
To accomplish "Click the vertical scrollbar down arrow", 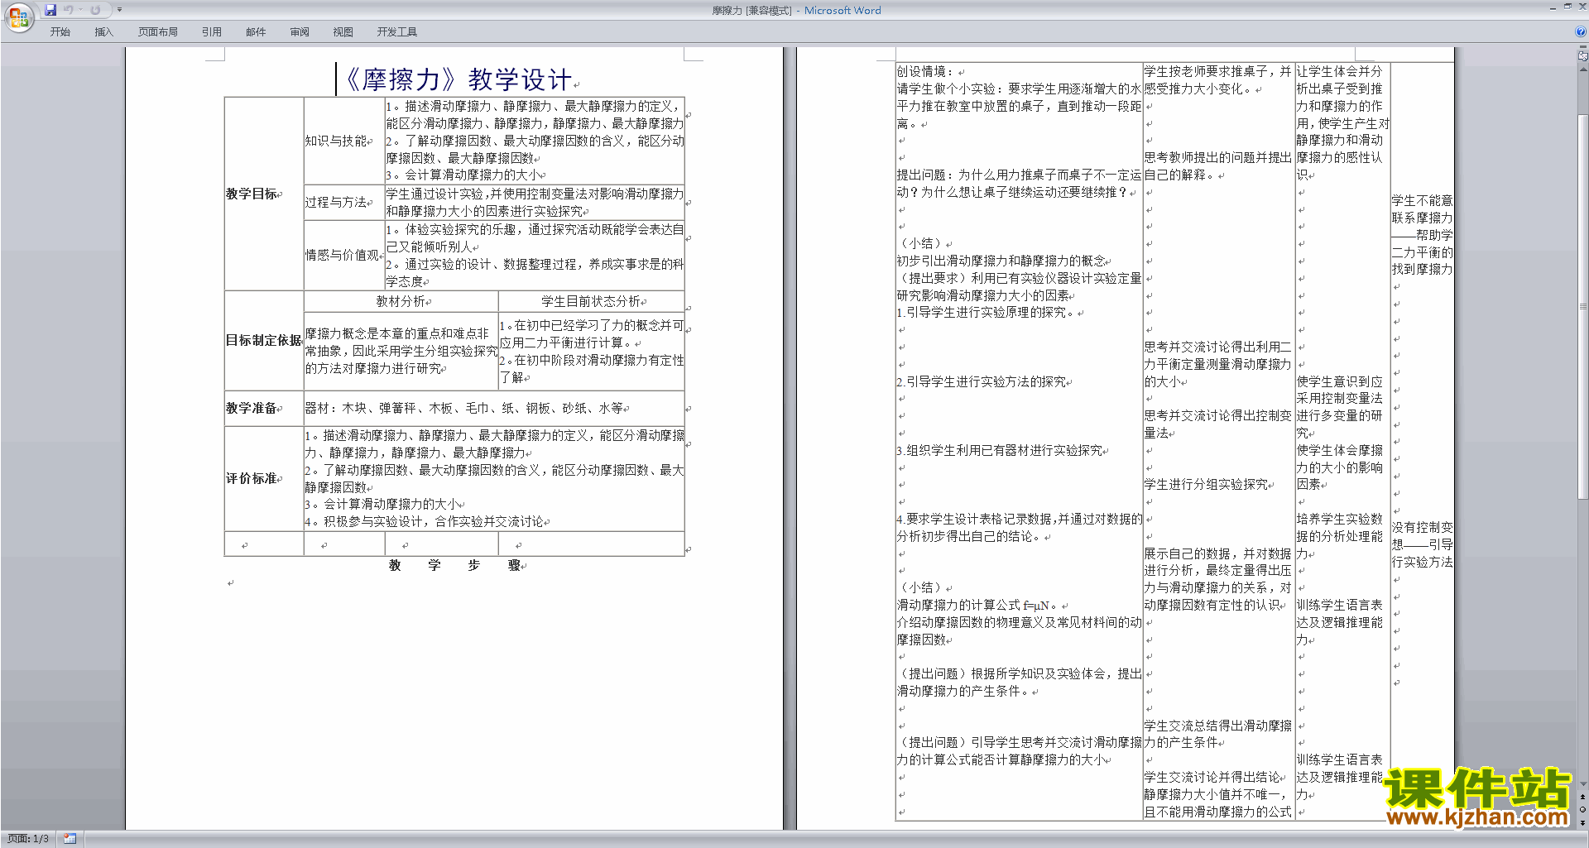I will 1583,785.
